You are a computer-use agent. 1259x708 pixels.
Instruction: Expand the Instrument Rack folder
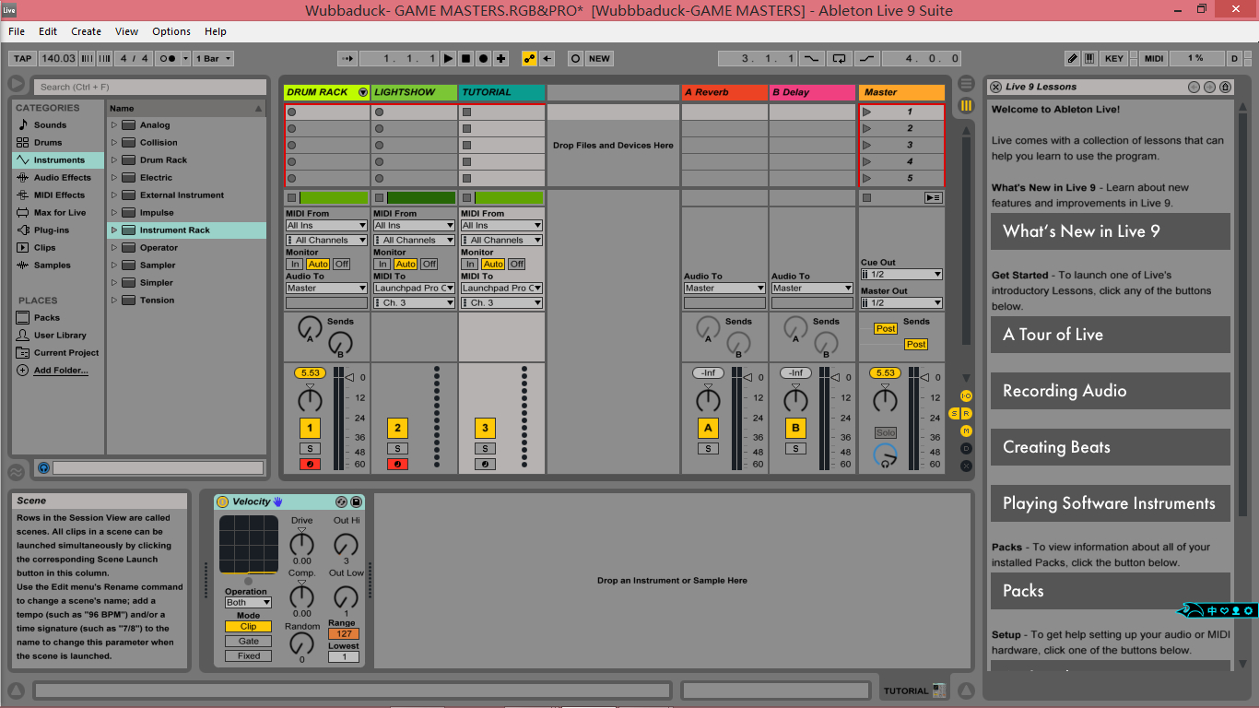(x=114, y=230)
